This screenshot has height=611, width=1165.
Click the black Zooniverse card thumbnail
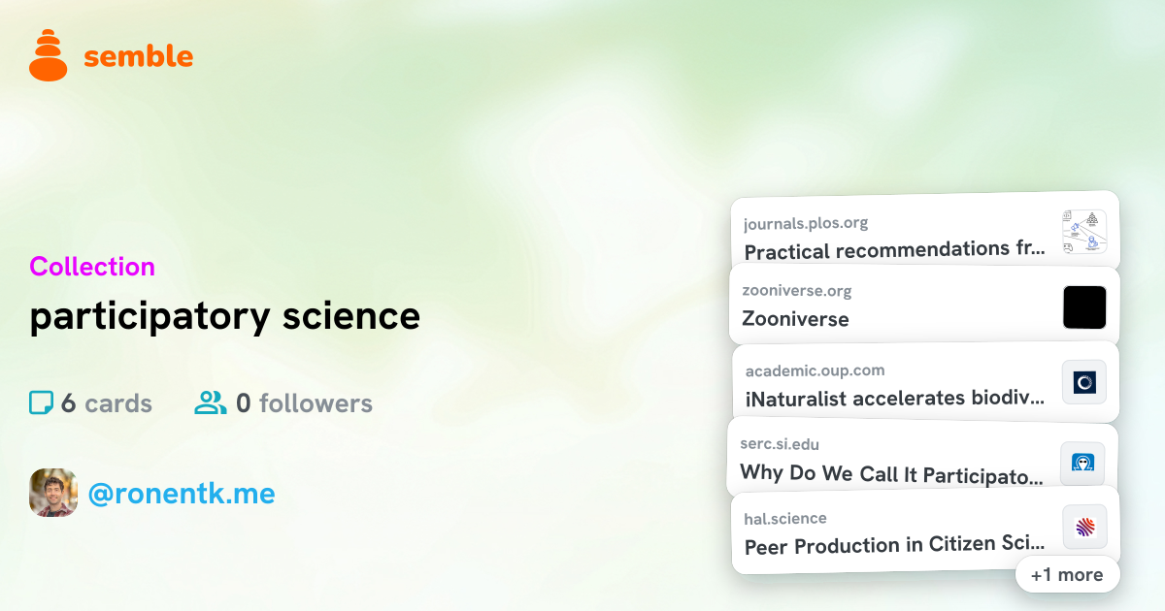click(1084, 307)
